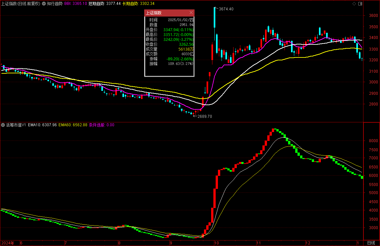Click the 知行趋势 indicator name
The height and width of the screenshot is (246, 380).
click(55, 4)
